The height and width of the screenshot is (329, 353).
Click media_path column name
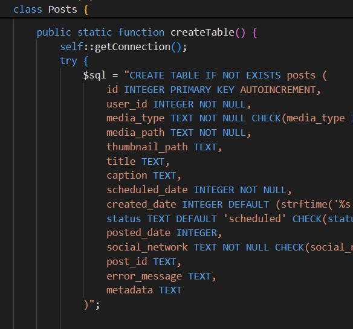click(135, 133)
